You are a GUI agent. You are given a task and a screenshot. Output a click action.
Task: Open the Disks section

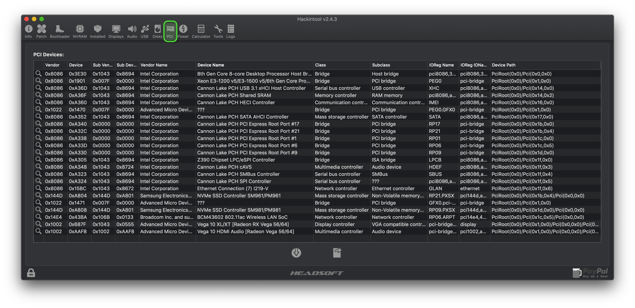(x=158, y=31)
